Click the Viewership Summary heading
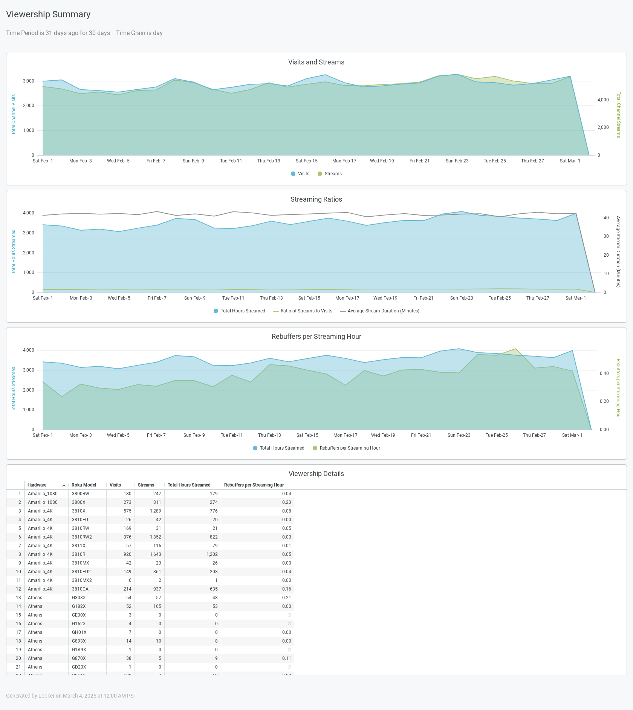 click(48, 14)
